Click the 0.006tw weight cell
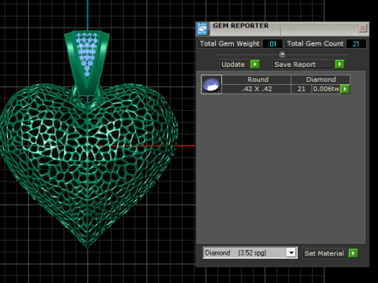 tap(326, 89)
